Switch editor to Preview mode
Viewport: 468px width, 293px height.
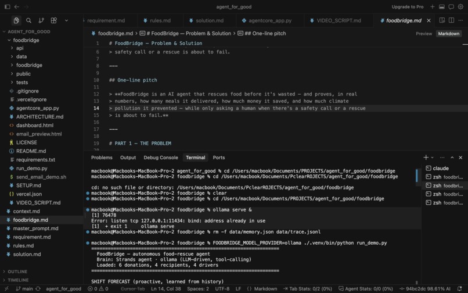[424, 34]
